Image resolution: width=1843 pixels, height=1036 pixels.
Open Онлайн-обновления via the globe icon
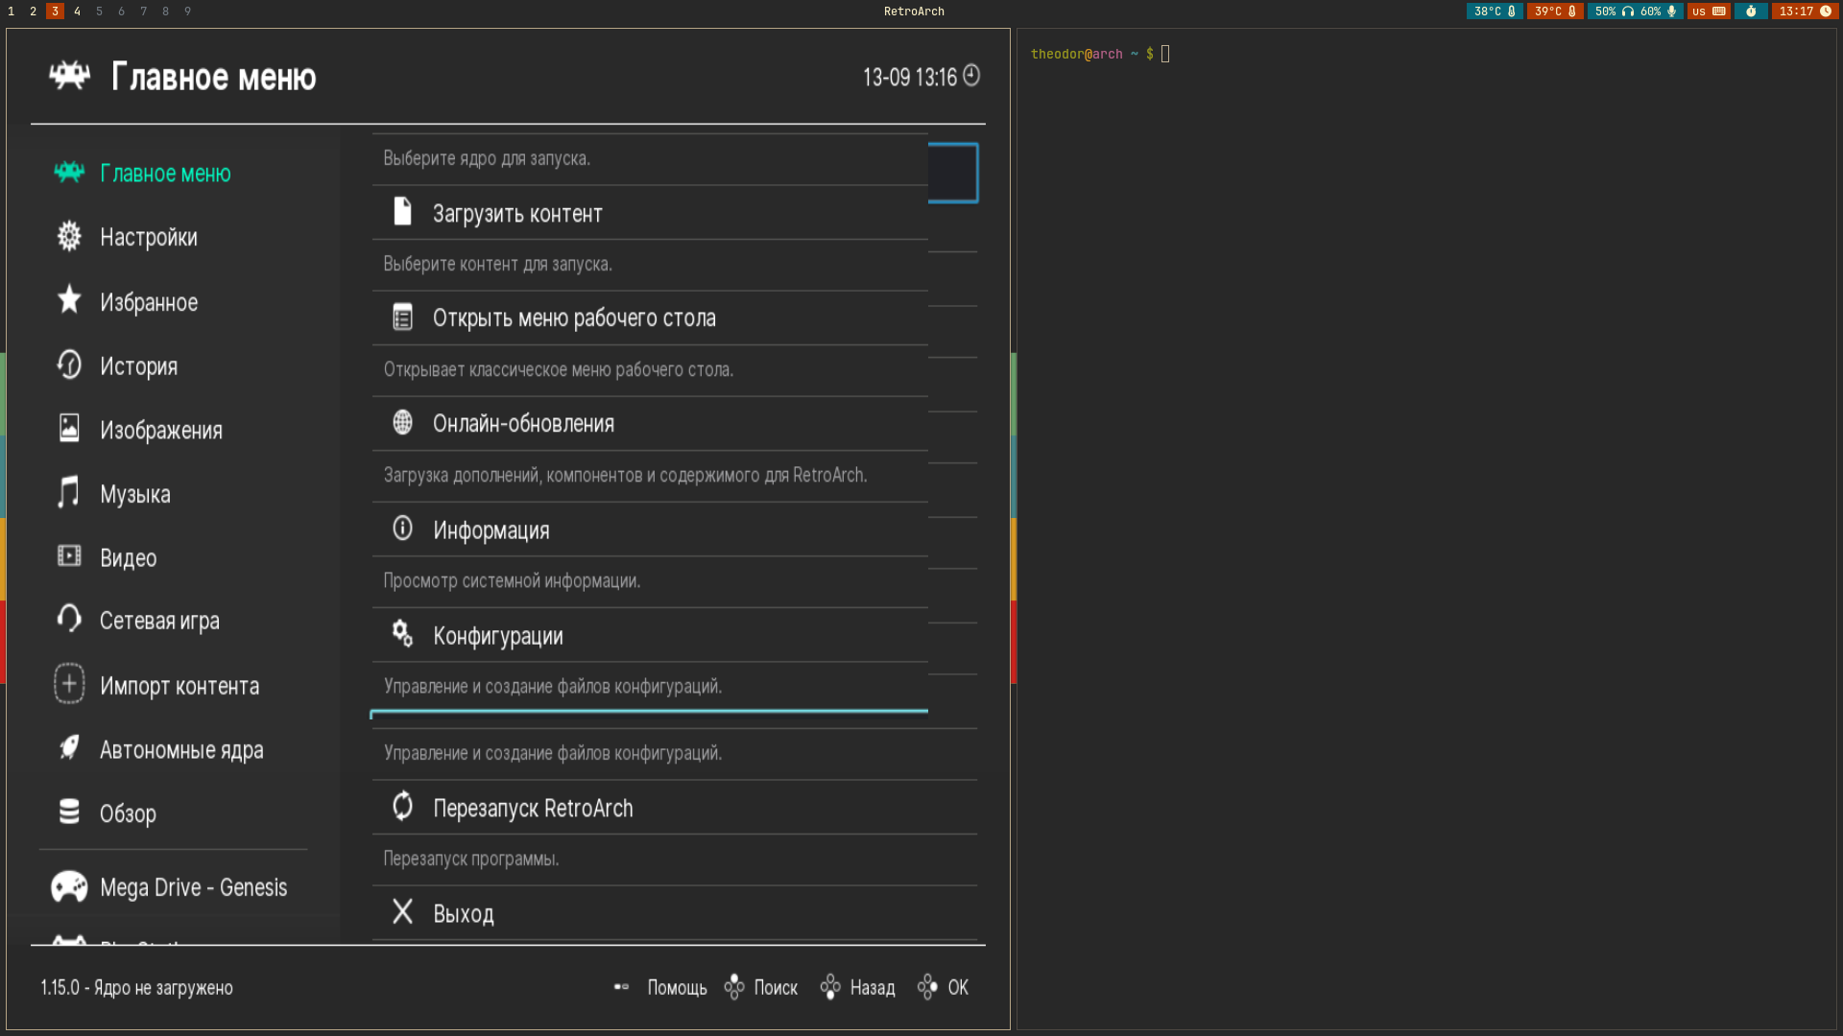point(402,422)
